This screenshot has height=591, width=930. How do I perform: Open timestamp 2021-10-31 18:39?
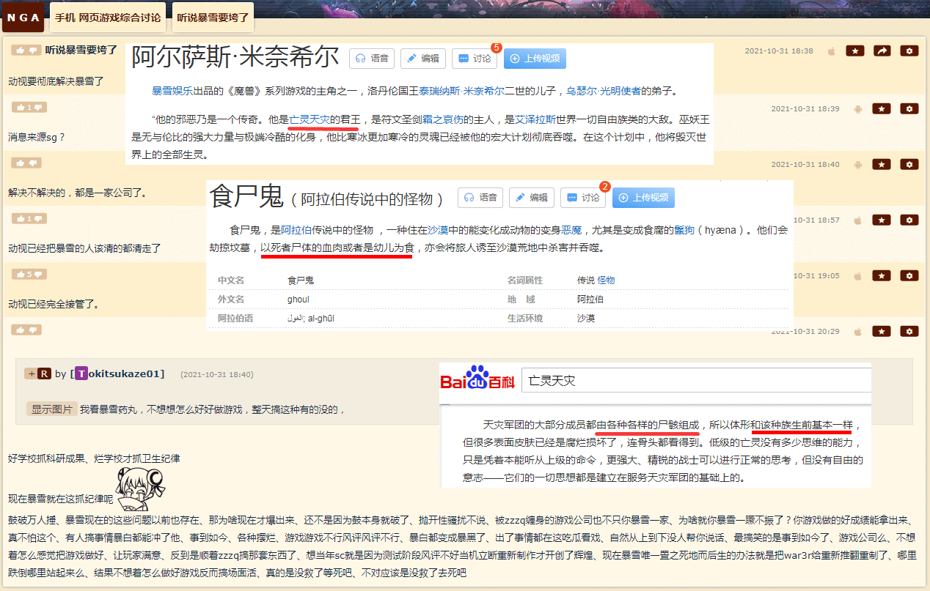pyautogui.click(x=805, y=108)
